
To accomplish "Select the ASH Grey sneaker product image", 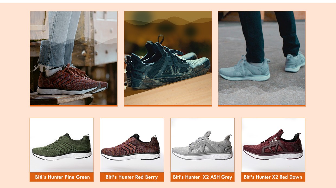I will click(202, 145).
